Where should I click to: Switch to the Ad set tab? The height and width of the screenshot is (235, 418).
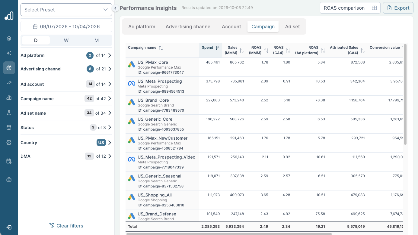tap(292, 26)
